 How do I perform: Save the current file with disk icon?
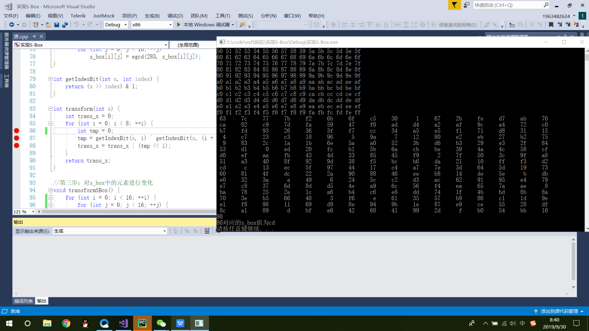click(x=57, y=25)
